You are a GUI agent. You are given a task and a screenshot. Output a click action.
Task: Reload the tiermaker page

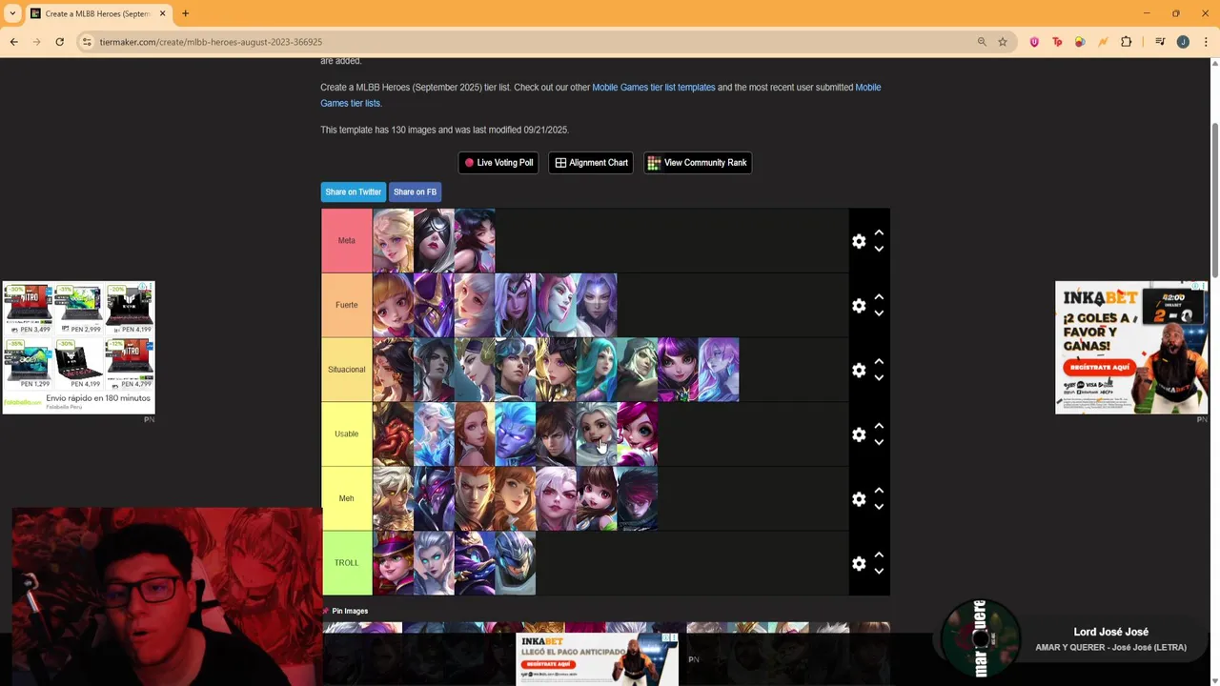(x=59, y=42)
